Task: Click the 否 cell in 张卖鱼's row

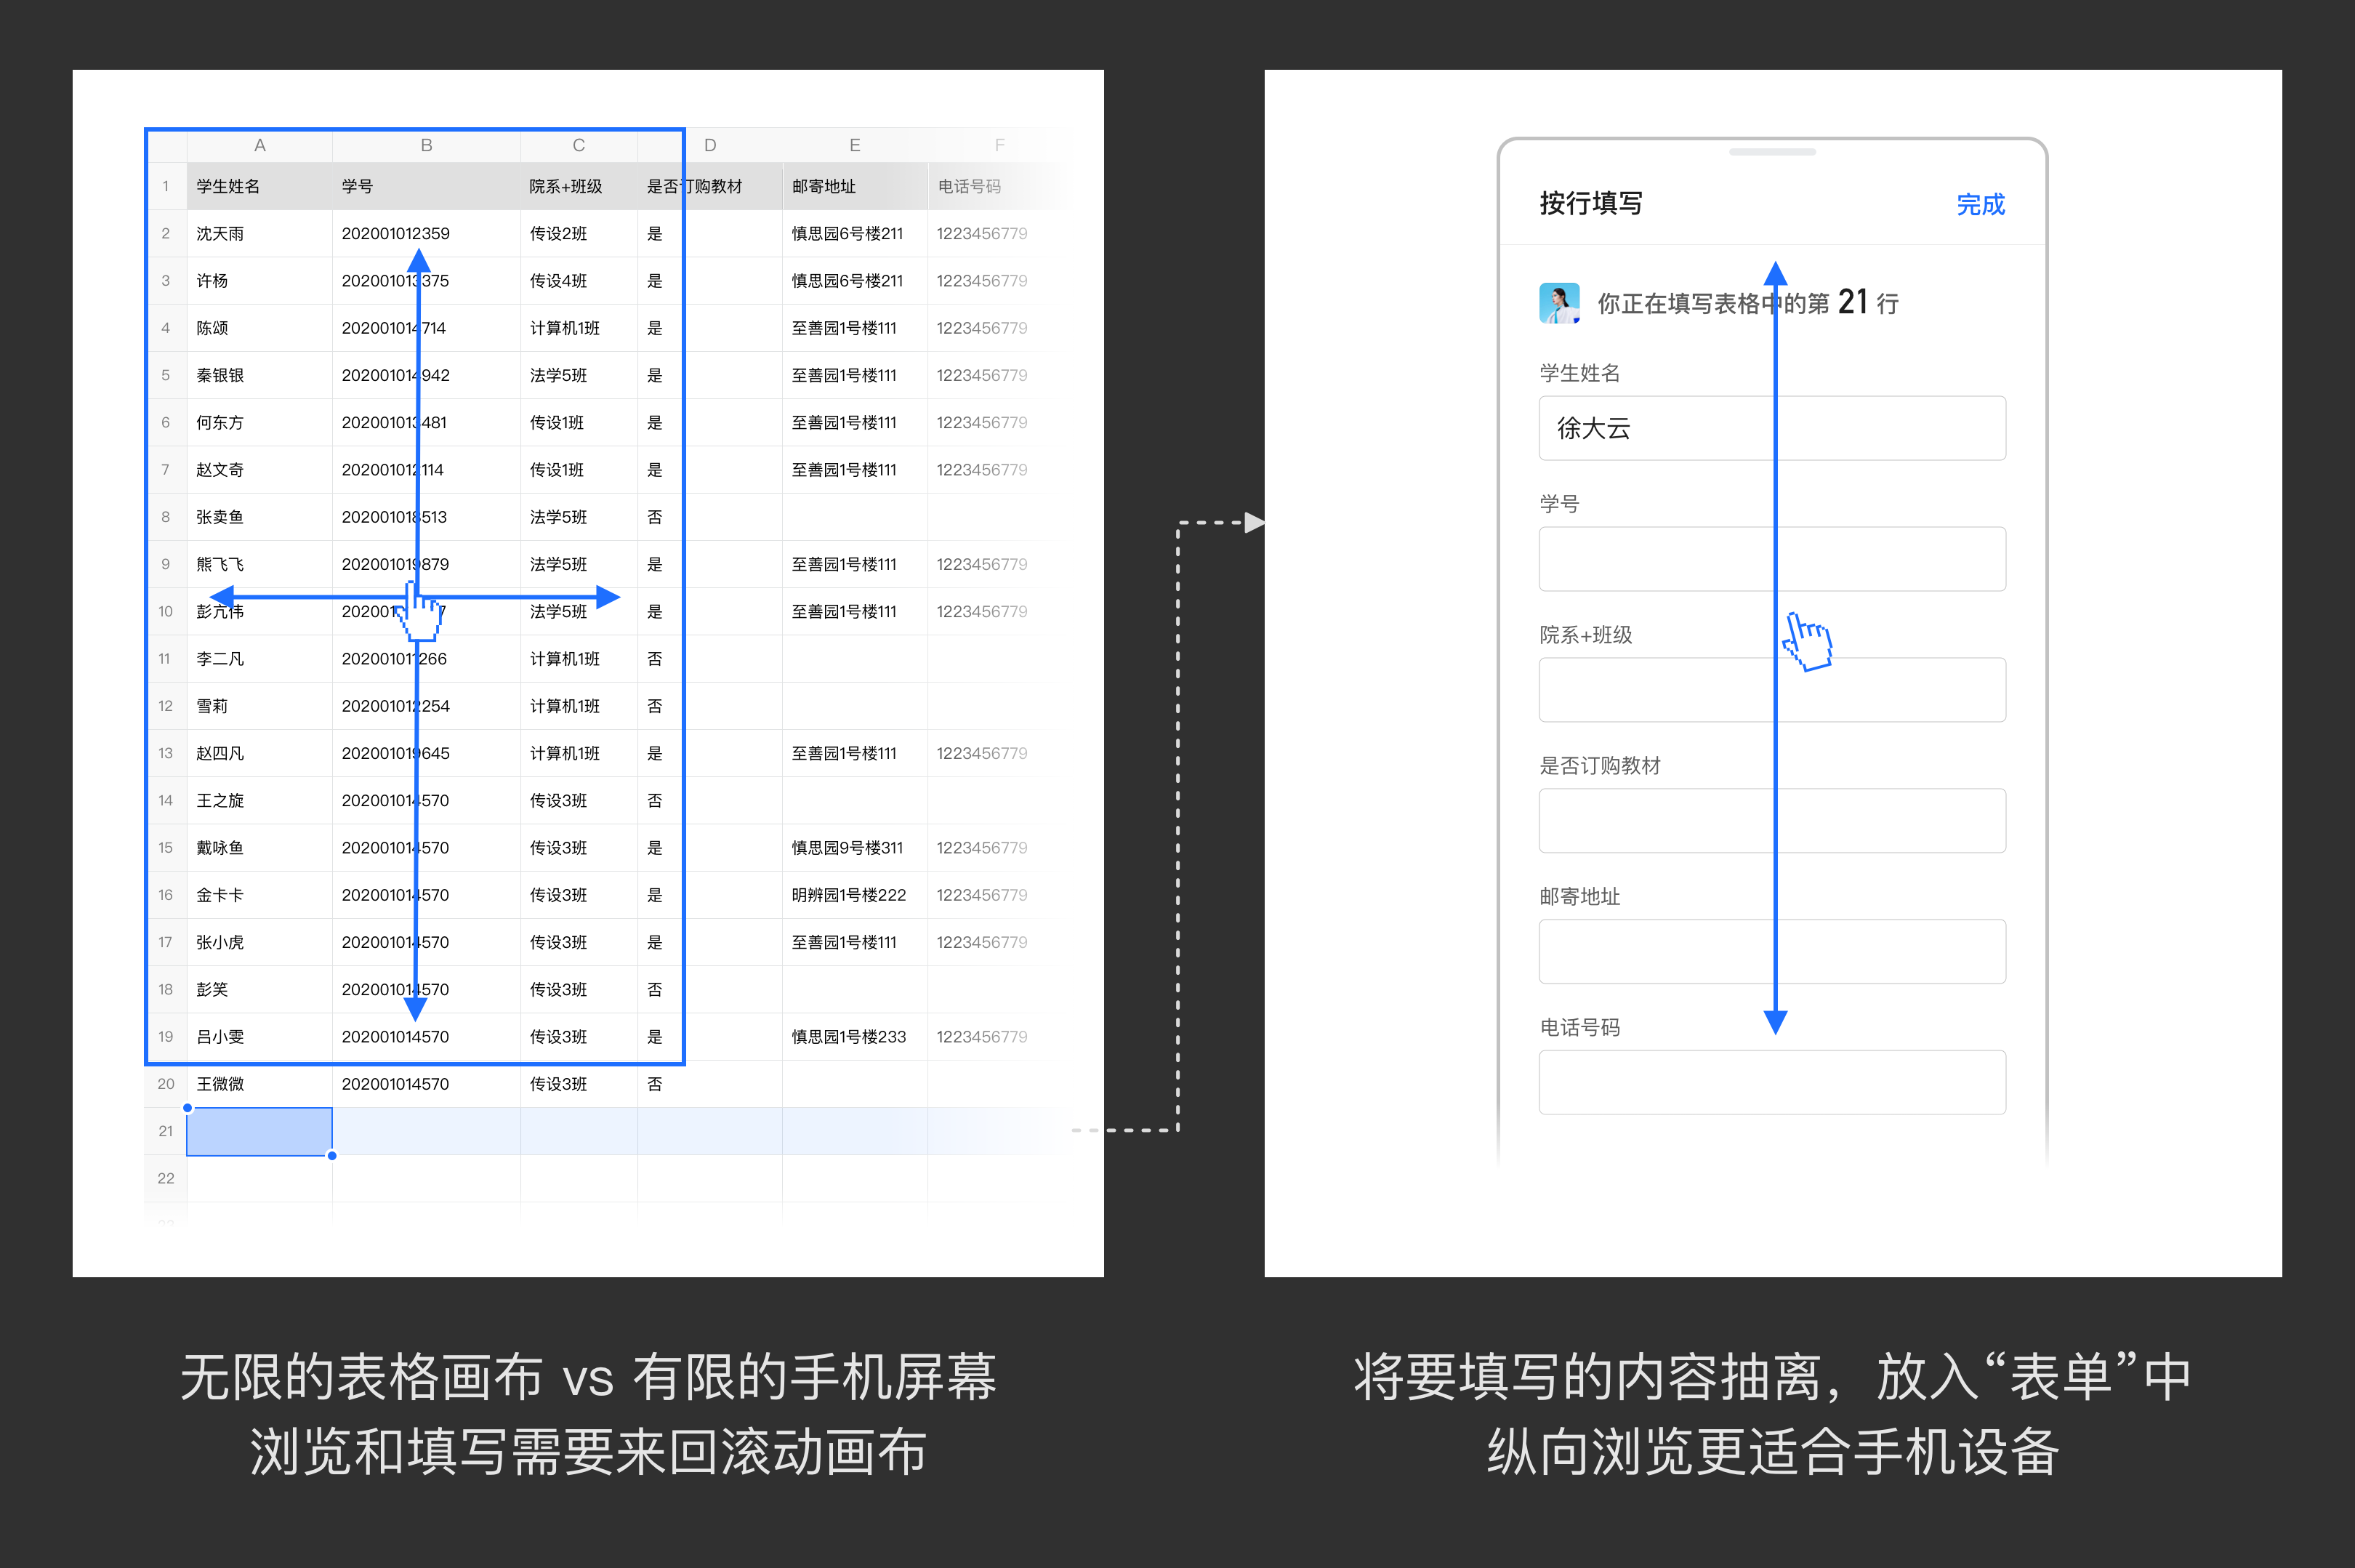Action: click(709, 517)
